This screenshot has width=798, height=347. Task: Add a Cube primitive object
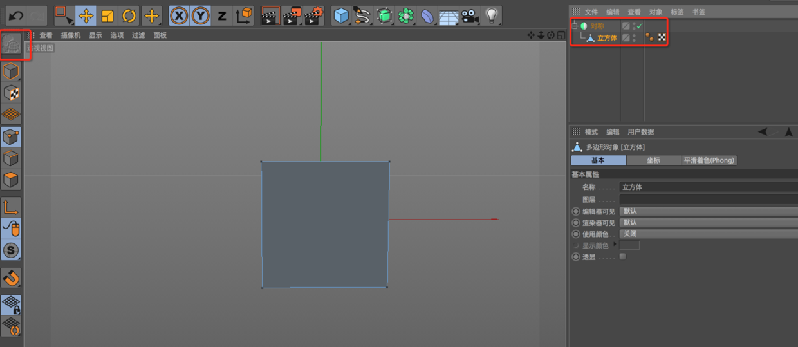click(x=341, y=15)
